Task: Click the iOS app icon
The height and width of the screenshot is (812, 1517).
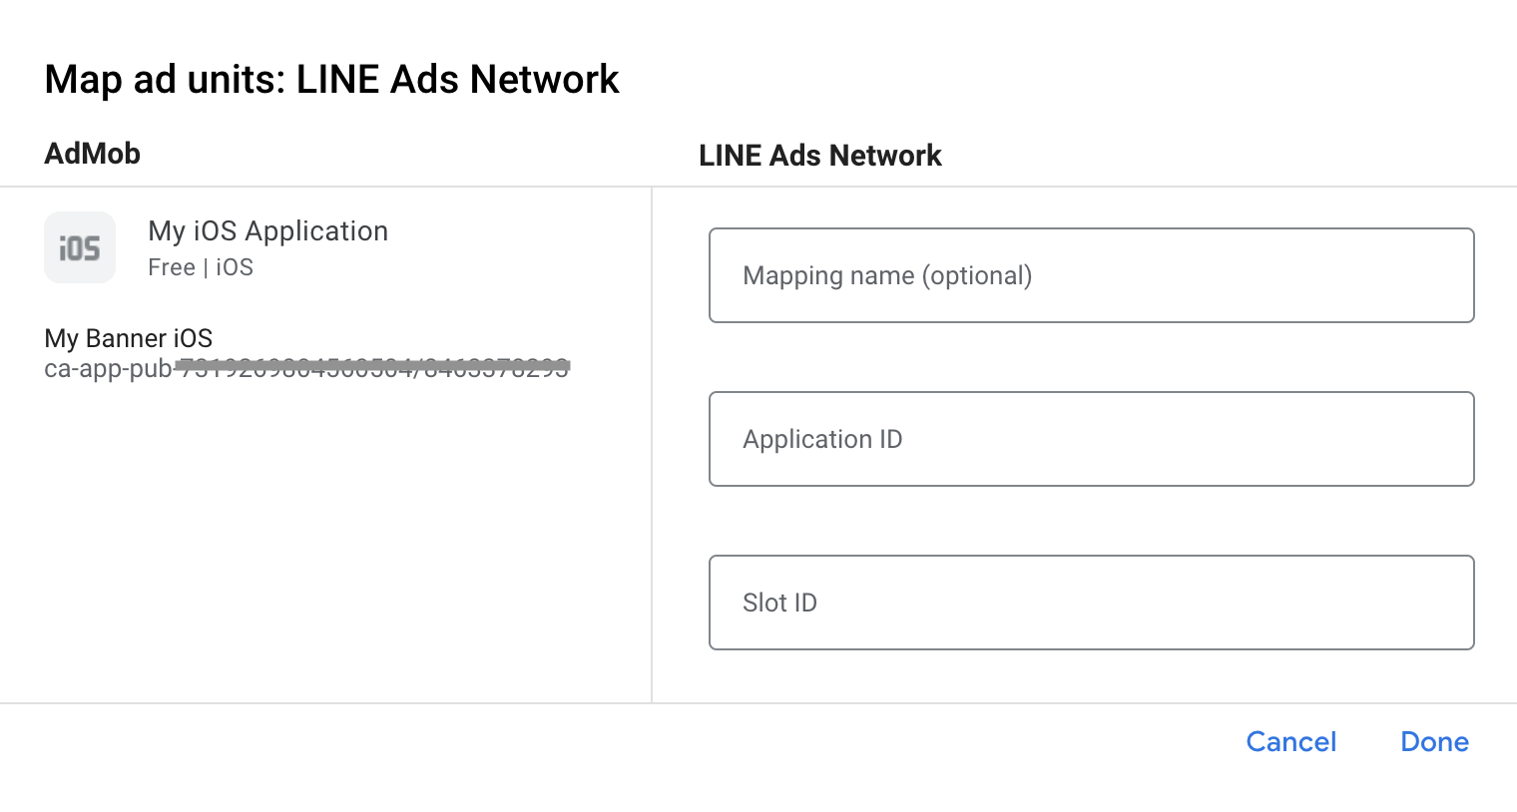Action: [80, 247]
